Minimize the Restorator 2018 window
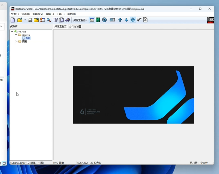 (x=191, y=9)
